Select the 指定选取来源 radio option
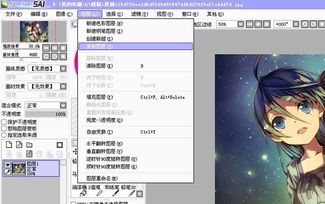 pyautogui.click(x=4, y=135)
